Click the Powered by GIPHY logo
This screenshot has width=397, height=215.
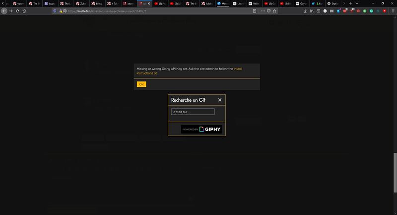point(201,129)
